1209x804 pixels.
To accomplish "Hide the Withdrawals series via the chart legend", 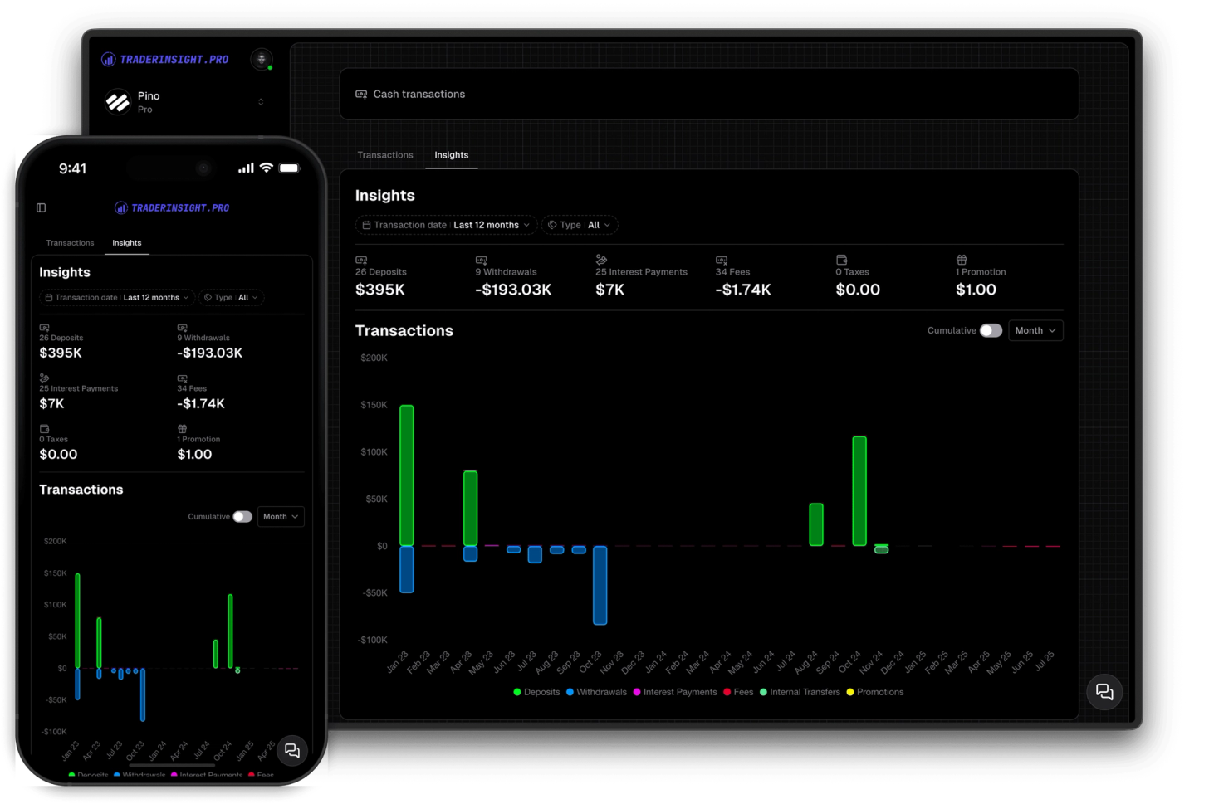I will coord(596,692).
